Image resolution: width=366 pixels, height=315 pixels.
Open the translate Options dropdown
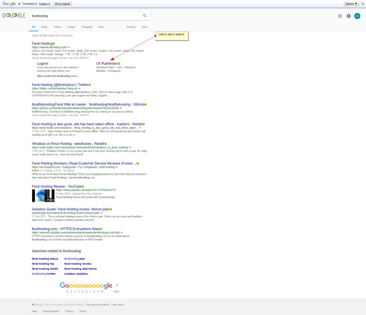(351, 4)
